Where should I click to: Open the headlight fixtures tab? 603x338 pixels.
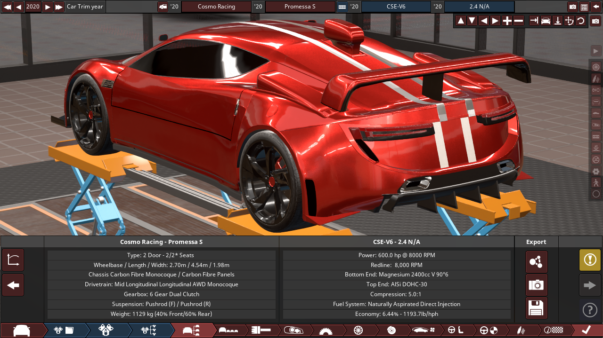[x=293, y=330]
